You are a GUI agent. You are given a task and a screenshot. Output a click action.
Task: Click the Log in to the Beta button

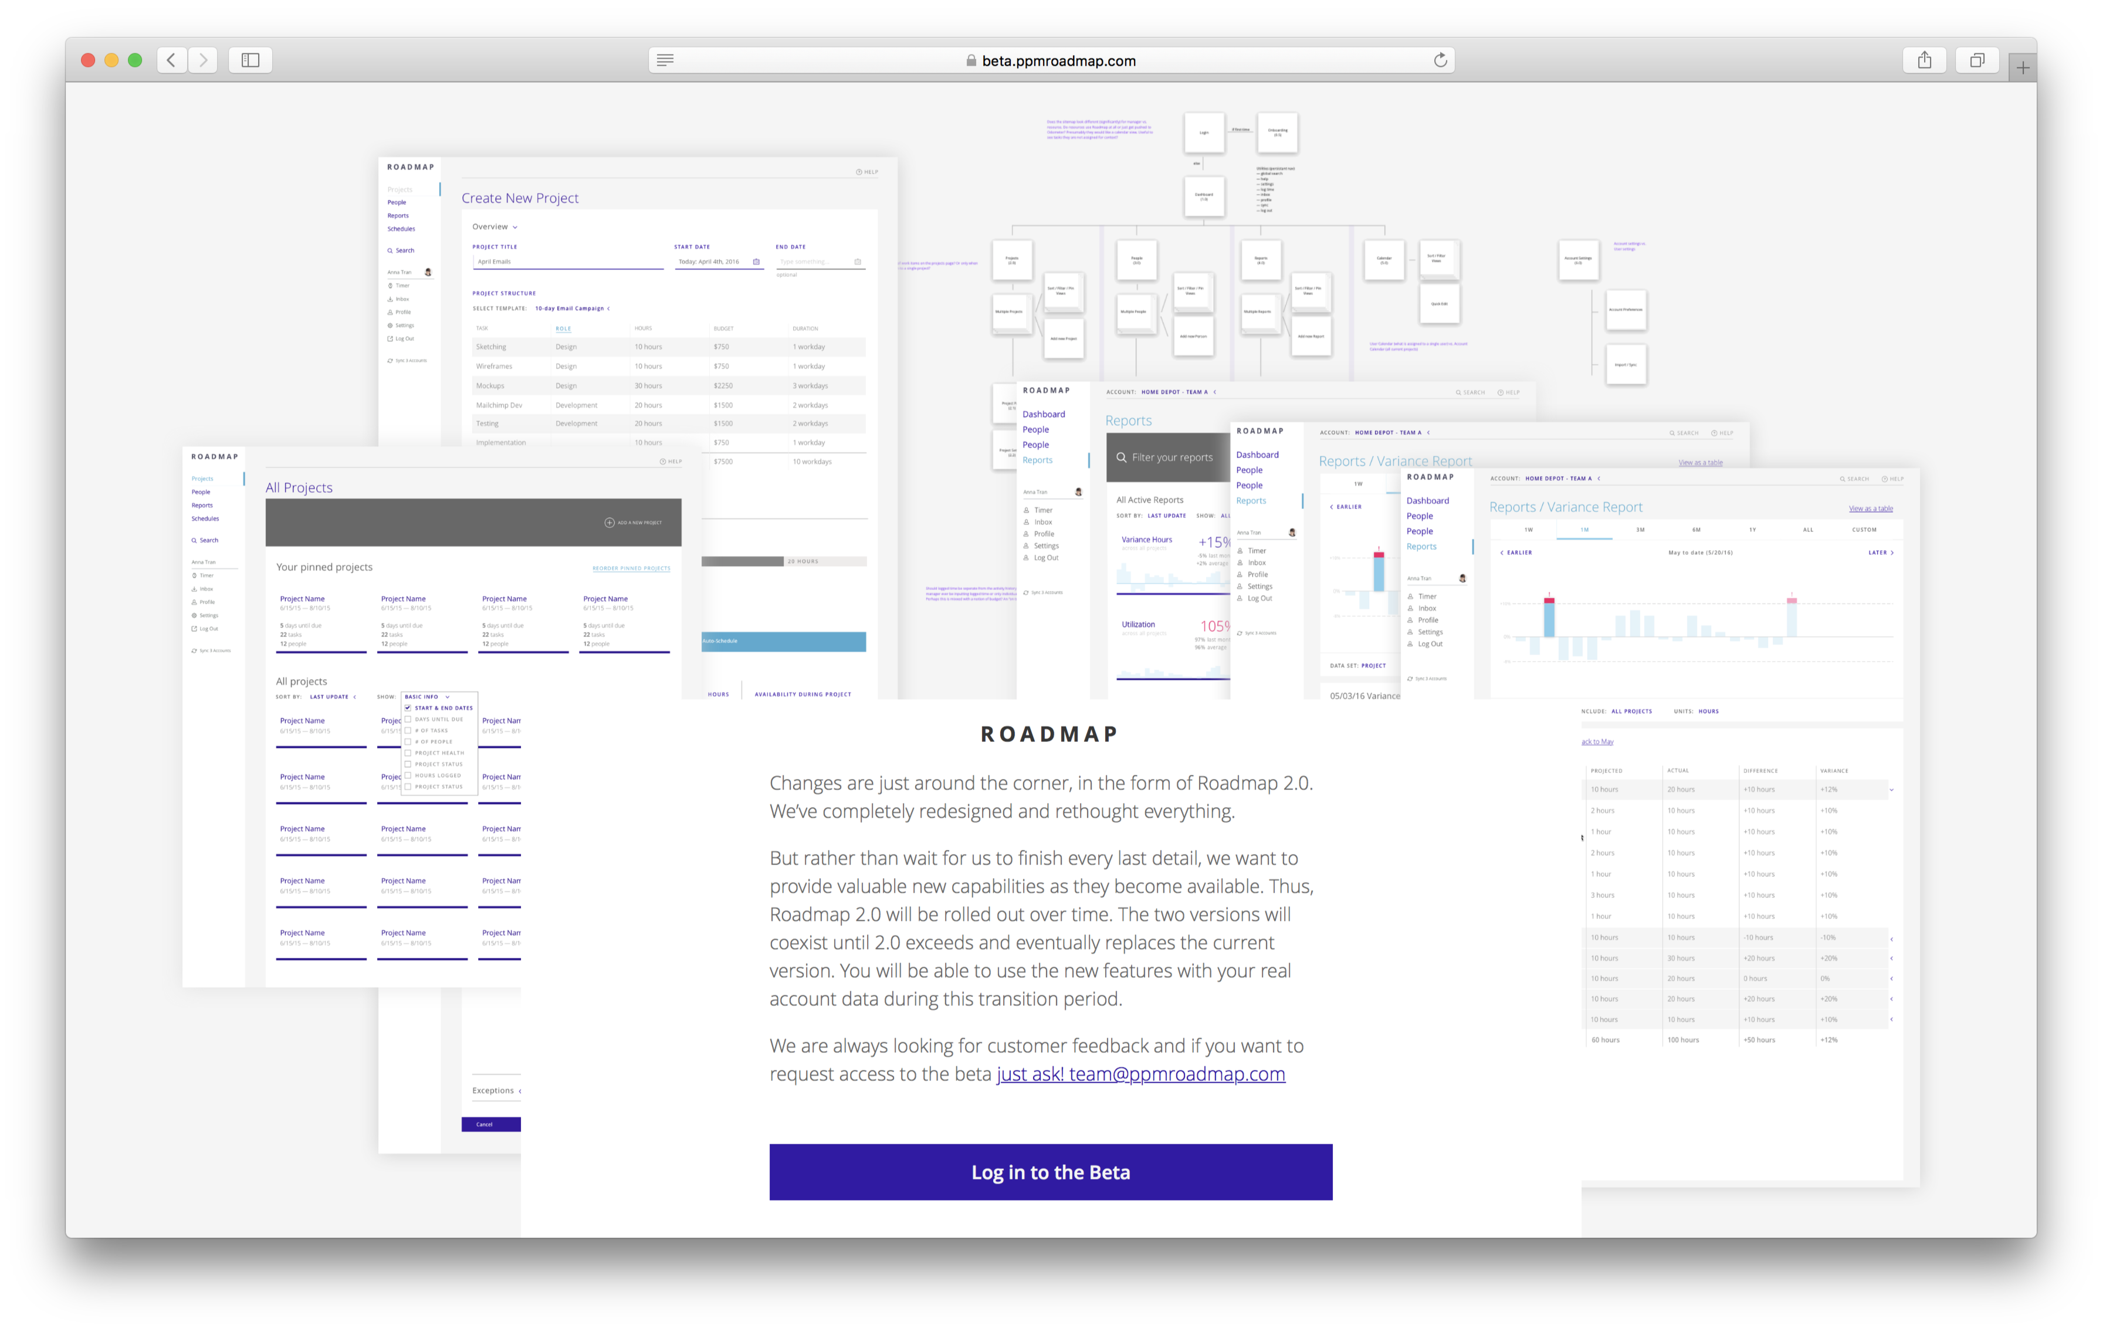[1051, 1171]
